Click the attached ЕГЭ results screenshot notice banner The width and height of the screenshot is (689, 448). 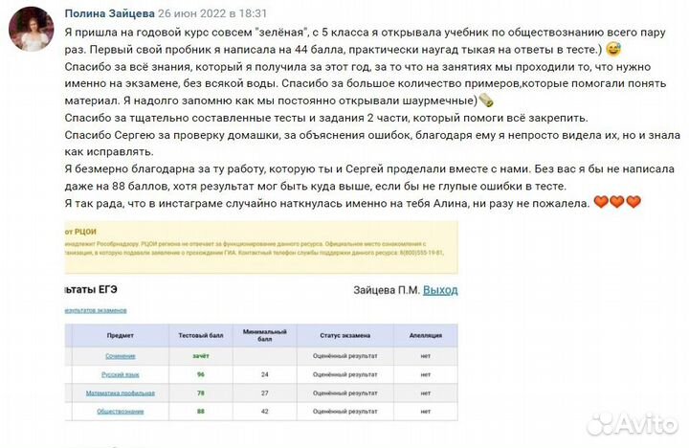point(261,247)
